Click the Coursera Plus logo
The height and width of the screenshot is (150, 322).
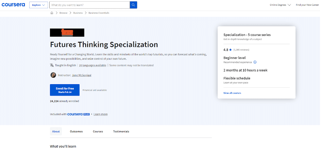[x=79, y=114]
